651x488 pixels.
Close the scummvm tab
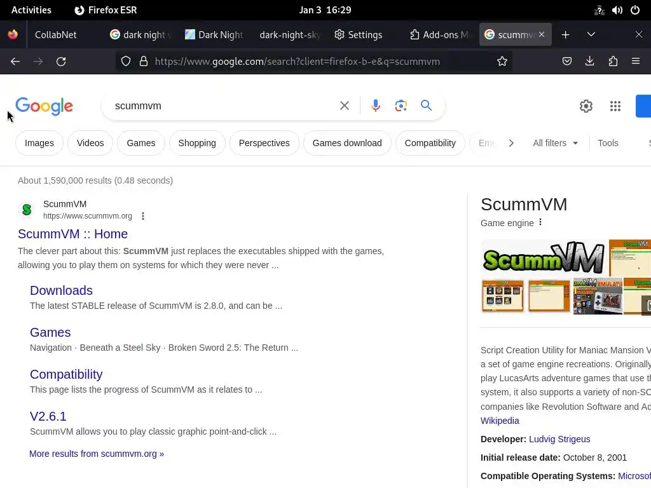[542, 34]
